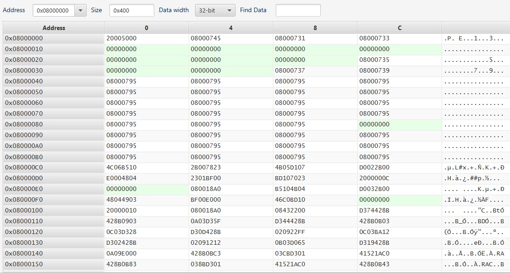Open the Address dropdown arrow
This screenshot has height=273, width=510.
80,10
